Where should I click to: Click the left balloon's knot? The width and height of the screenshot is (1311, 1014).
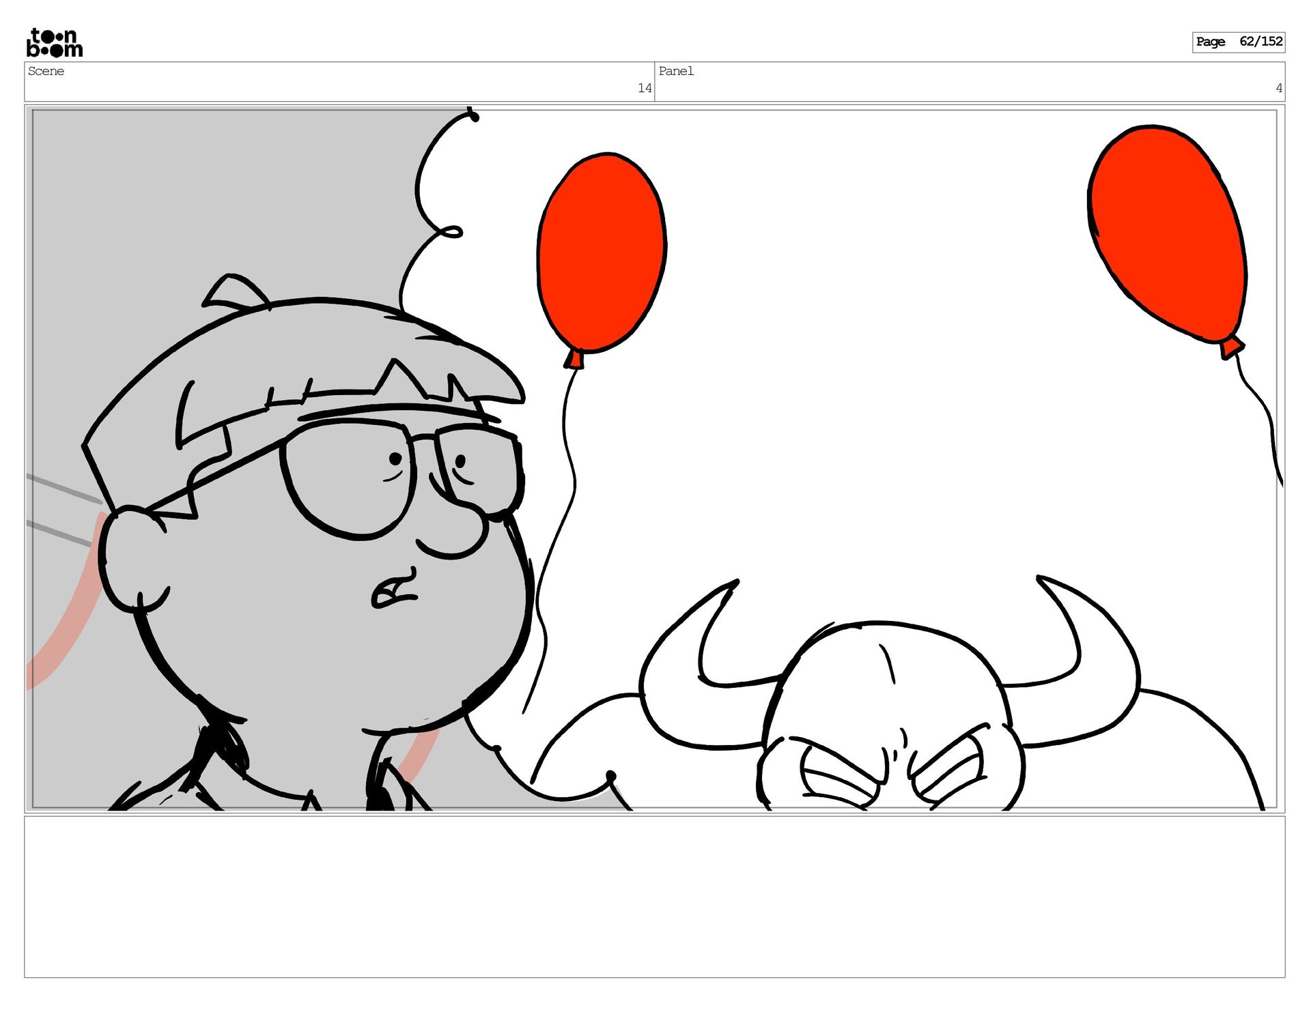[574, 358]
